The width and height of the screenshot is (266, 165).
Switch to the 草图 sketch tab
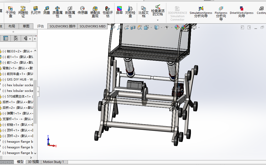26,26
